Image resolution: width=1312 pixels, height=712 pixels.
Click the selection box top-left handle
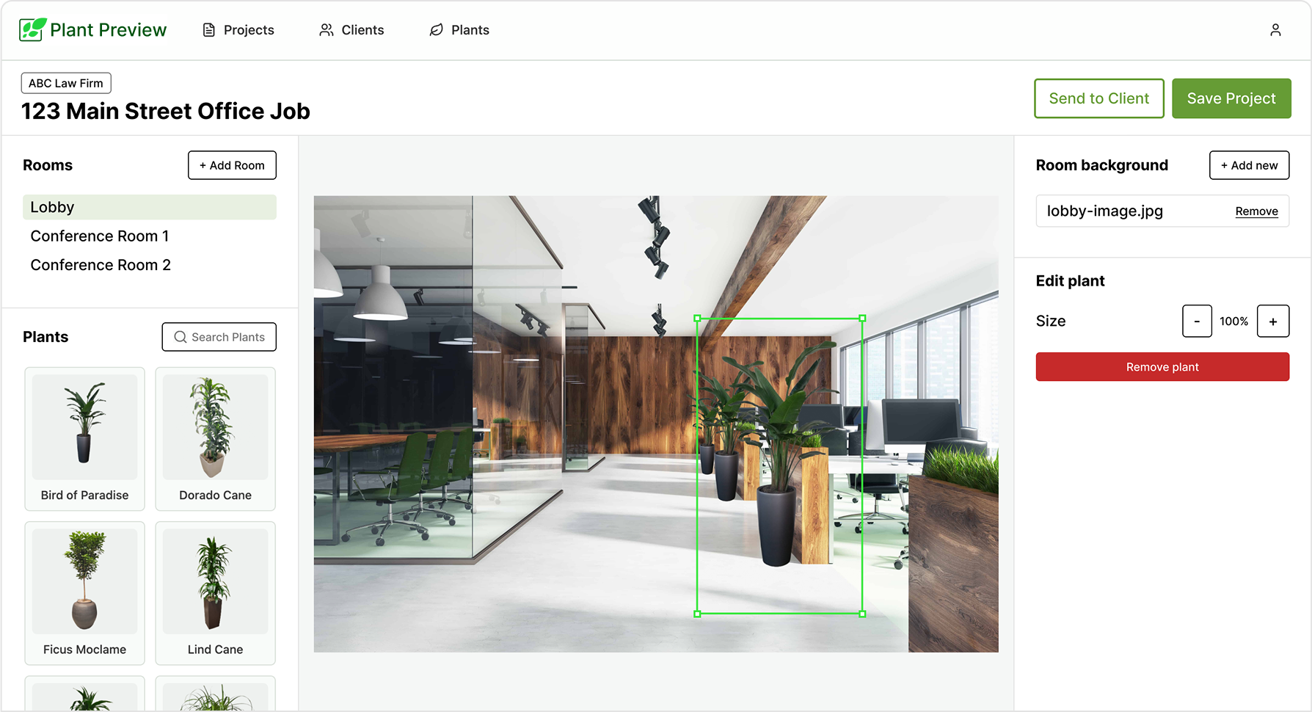697,319
